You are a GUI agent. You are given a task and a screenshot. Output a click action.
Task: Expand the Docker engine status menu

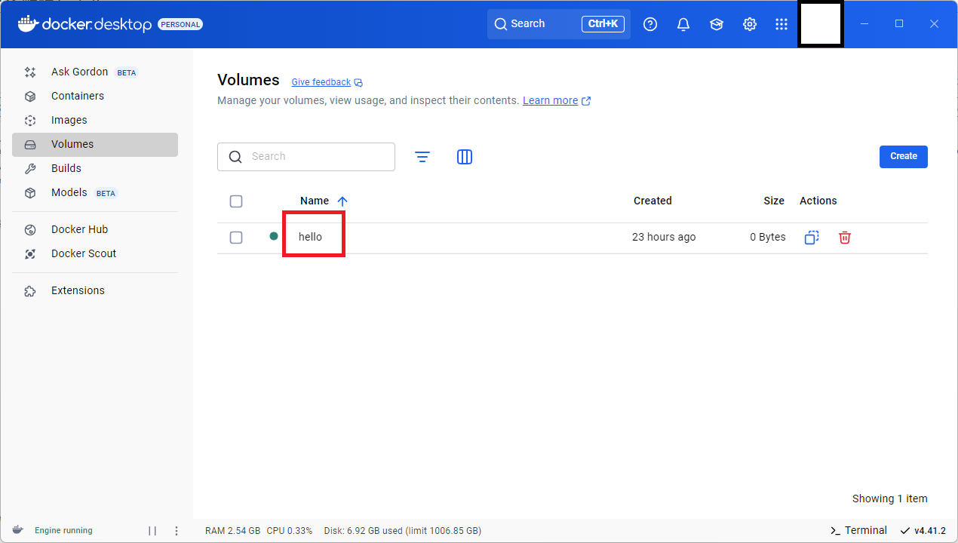pyautogui.click(x=176, y=530)
